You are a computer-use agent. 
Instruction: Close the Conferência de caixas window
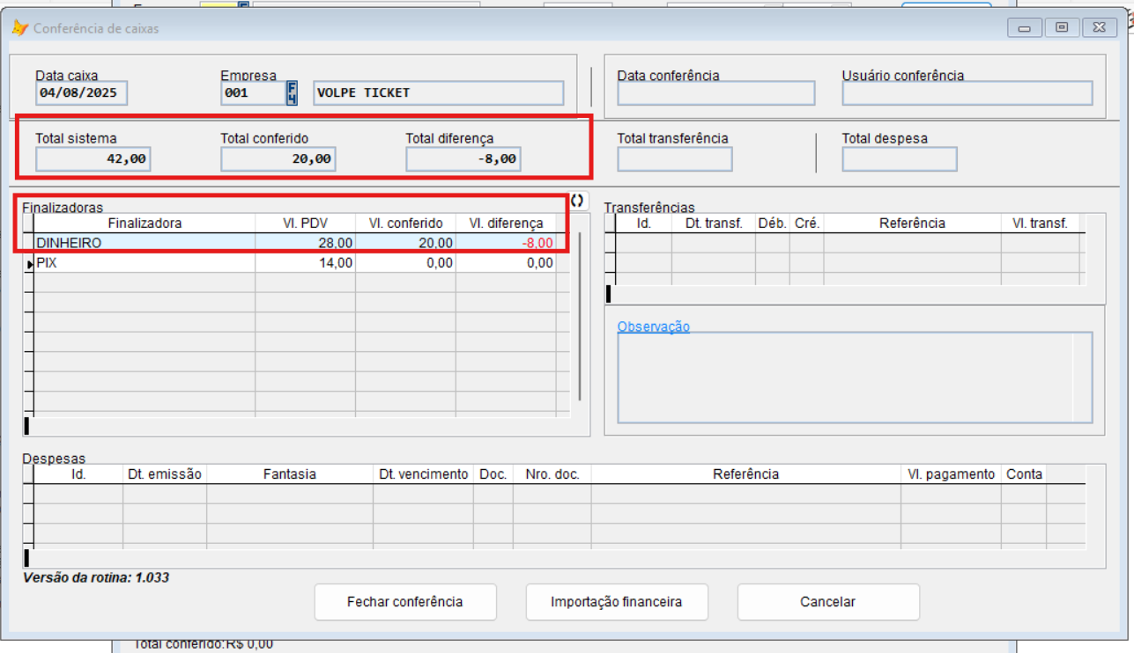click(x=1099, y=27)
